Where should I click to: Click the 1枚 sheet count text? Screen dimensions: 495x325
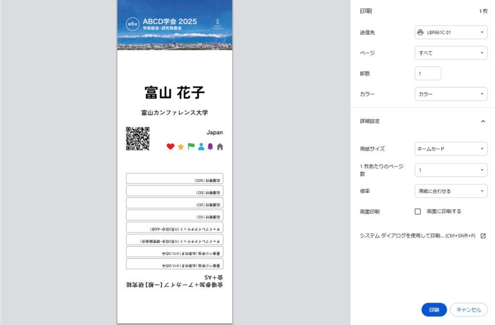[483, 11]
